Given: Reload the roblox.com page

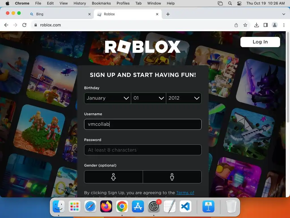Looking at the screenshot, I should [x=24, y=25].
